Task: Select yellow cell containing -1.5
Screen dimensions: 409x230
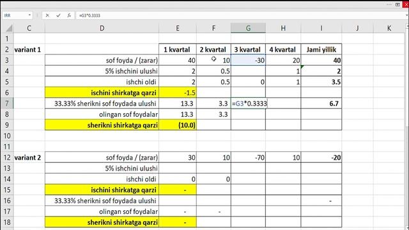Action: 178,93
